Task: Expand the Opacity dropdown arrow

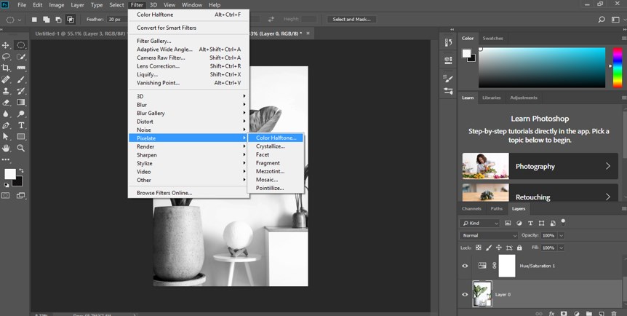Action: (562, 236)
